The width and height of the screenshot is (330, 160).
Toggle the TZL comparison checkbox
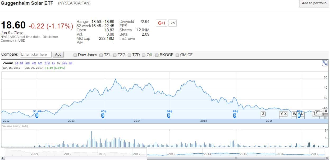click(x=101, y=55)
